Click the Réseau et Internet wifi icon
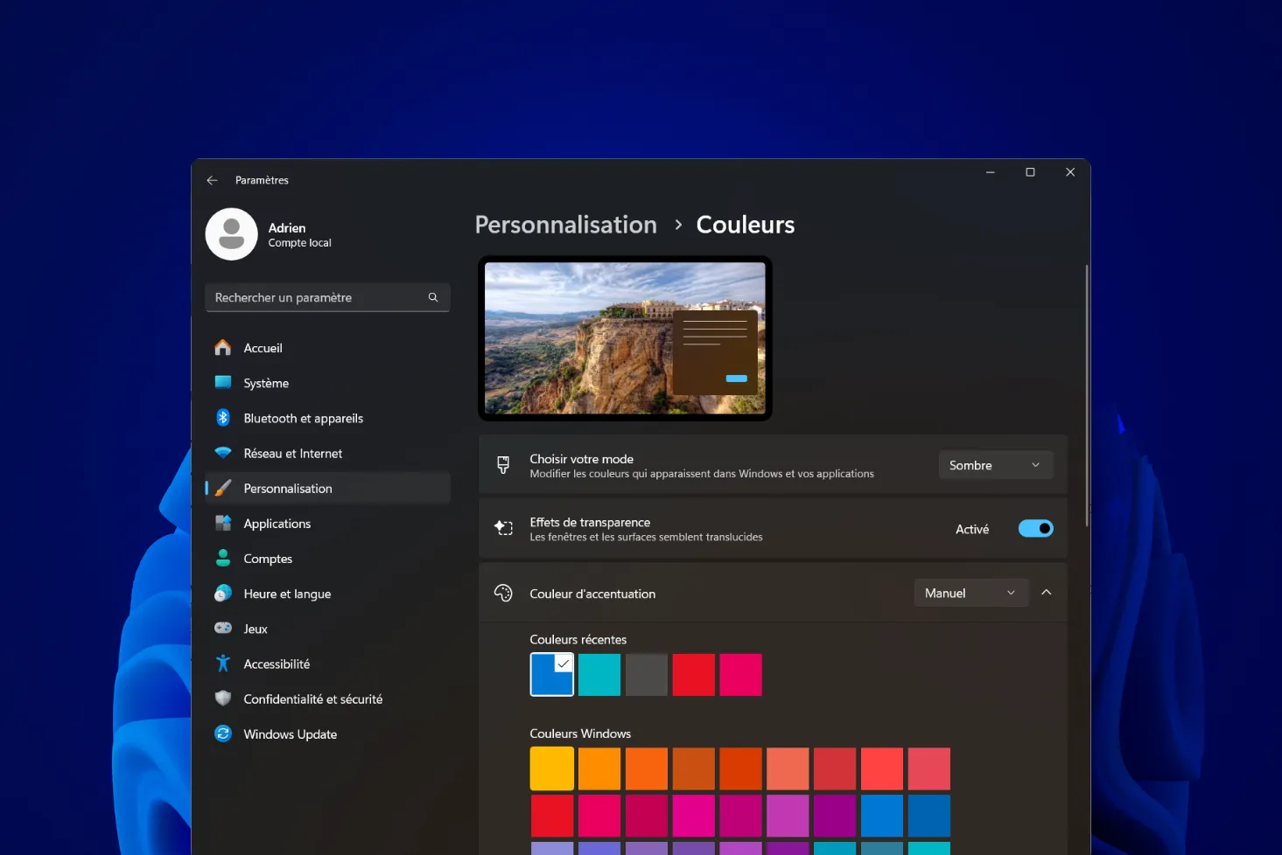 pos(223,453)
